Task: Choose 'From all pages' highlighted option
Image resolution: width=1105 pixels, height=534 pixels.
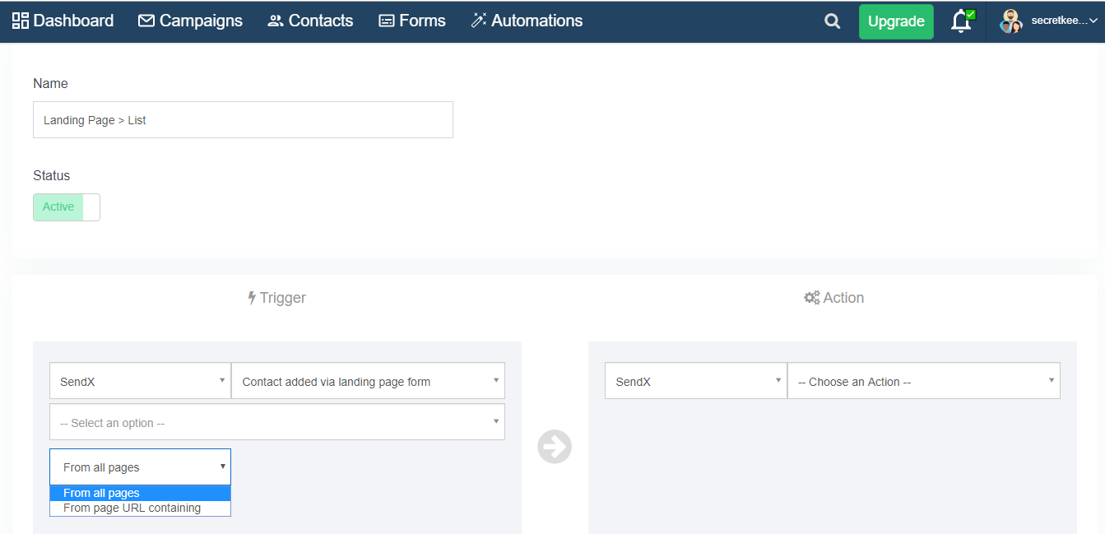Action: (x=140, y=493)
